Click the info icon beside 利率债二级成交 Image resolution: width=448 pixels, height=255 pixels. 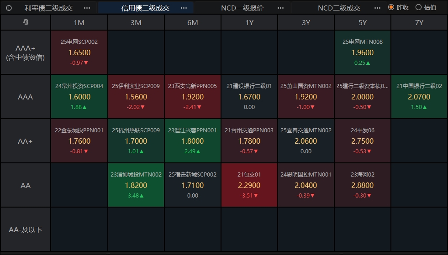(x=9, y=8)
